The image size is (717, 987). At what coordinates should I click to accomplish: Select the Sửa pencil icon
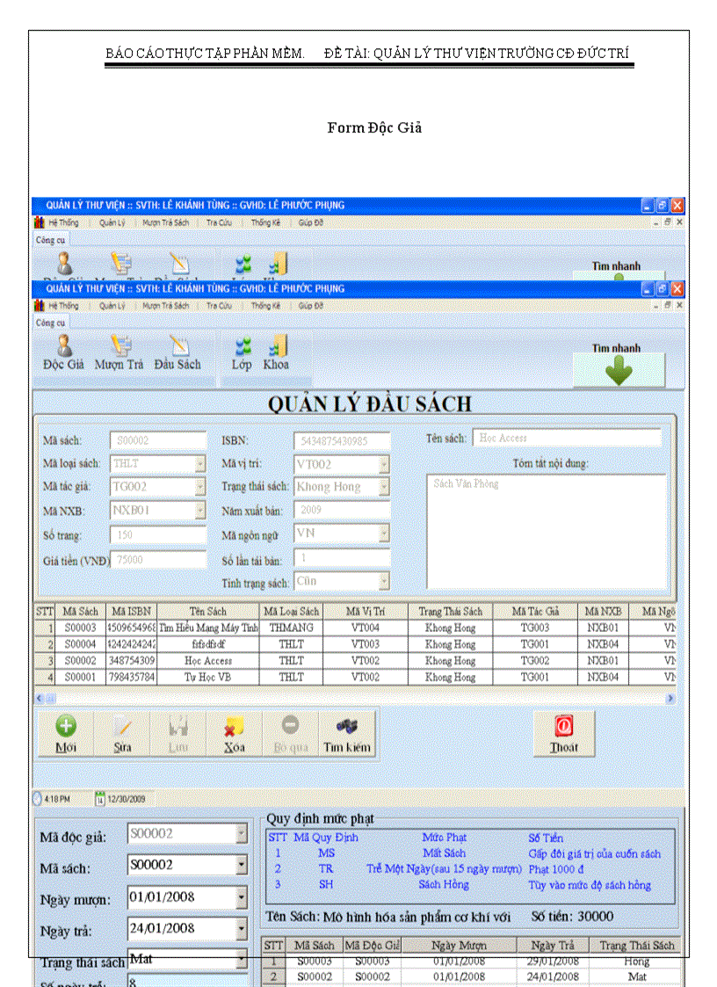[x=121, y=733]
